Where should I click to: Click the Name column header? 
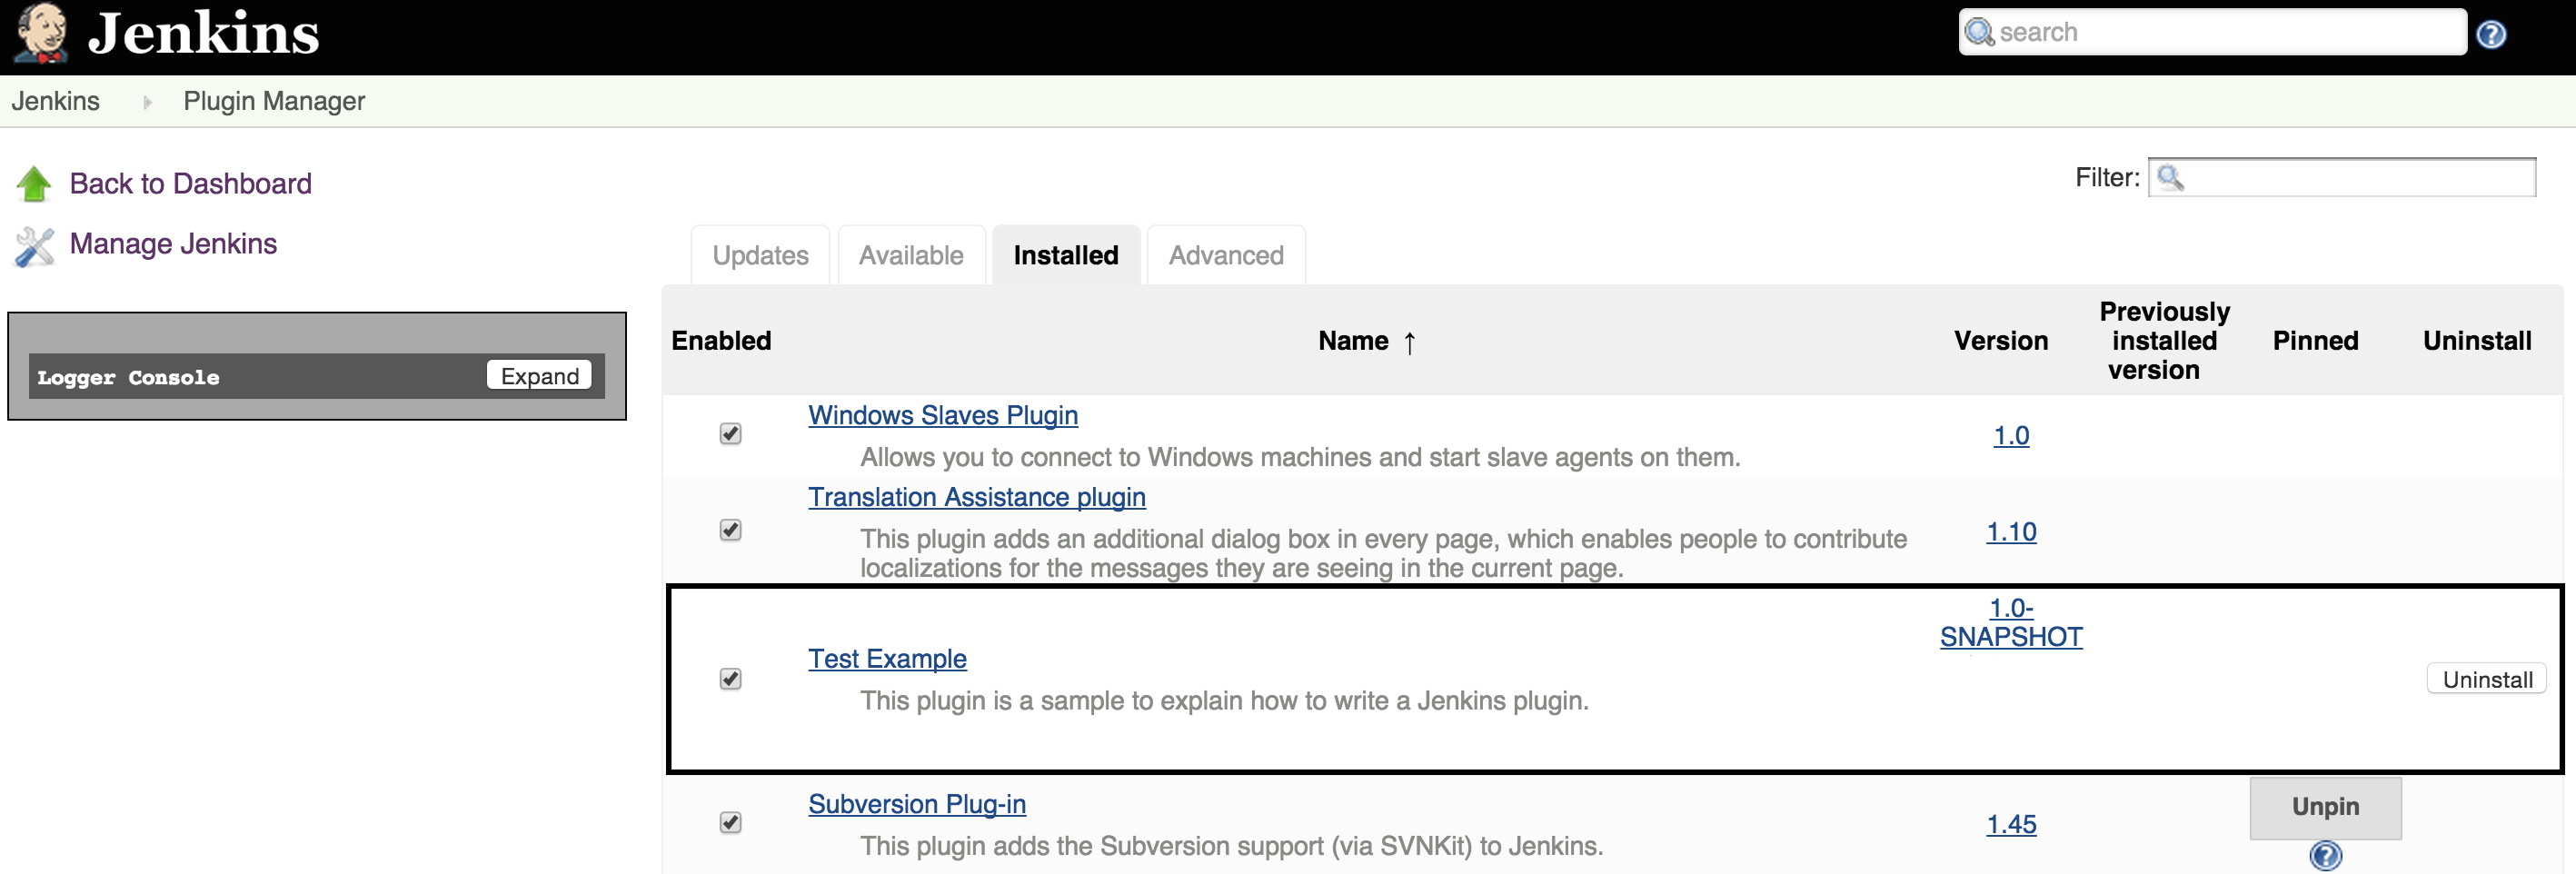[1353, 341]
